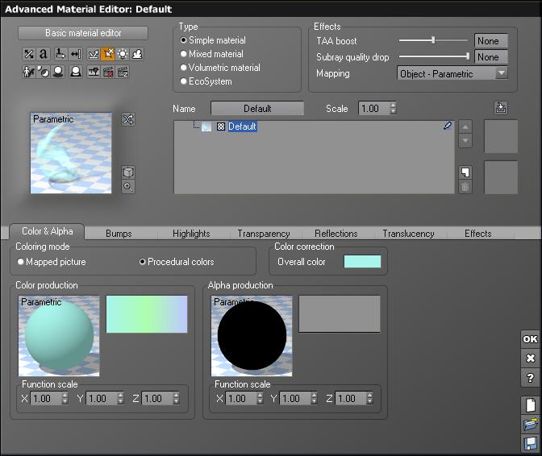The height and width of the screenshot is (456, 542).
Task: Open the Mapping dropdown showing Object - Parametric
Action: click(452, 73)
